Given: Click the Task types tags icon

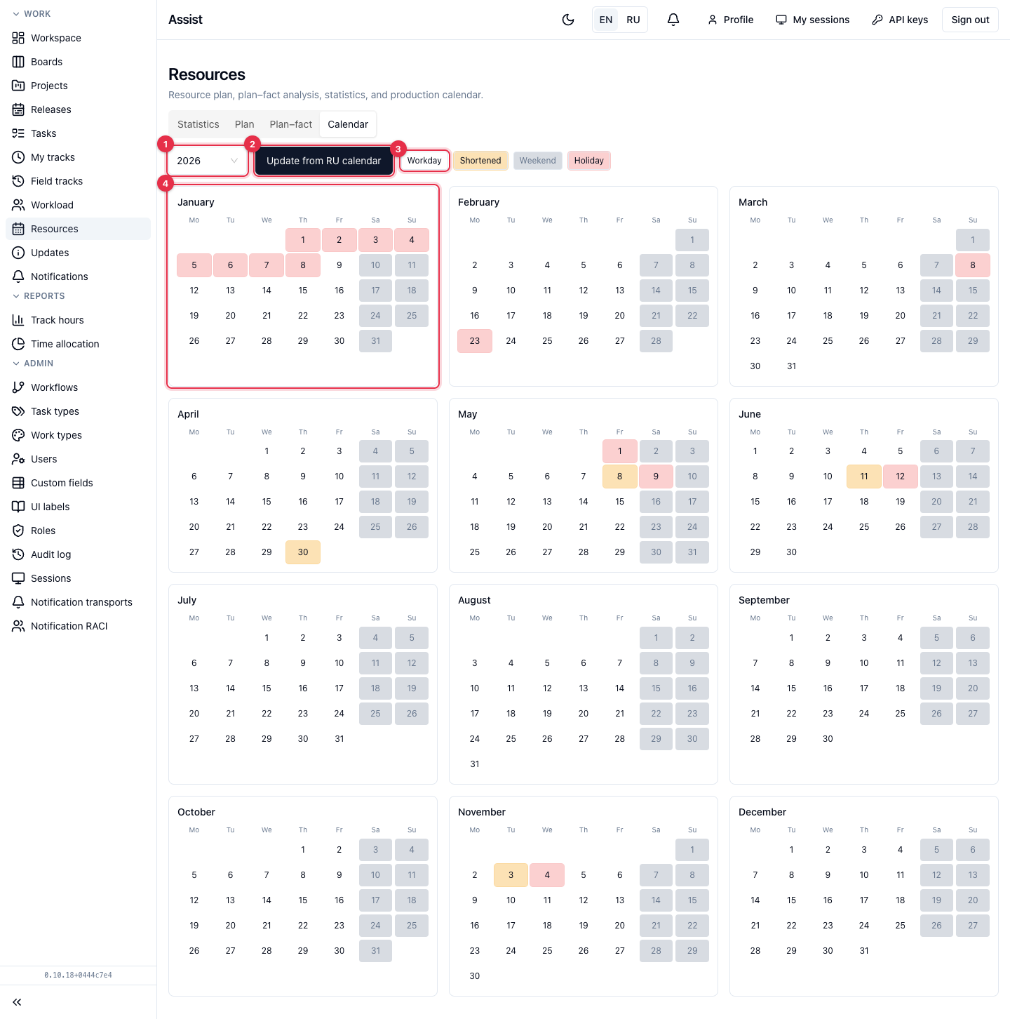Looking at the screenshot, I should tap(18, 411).
